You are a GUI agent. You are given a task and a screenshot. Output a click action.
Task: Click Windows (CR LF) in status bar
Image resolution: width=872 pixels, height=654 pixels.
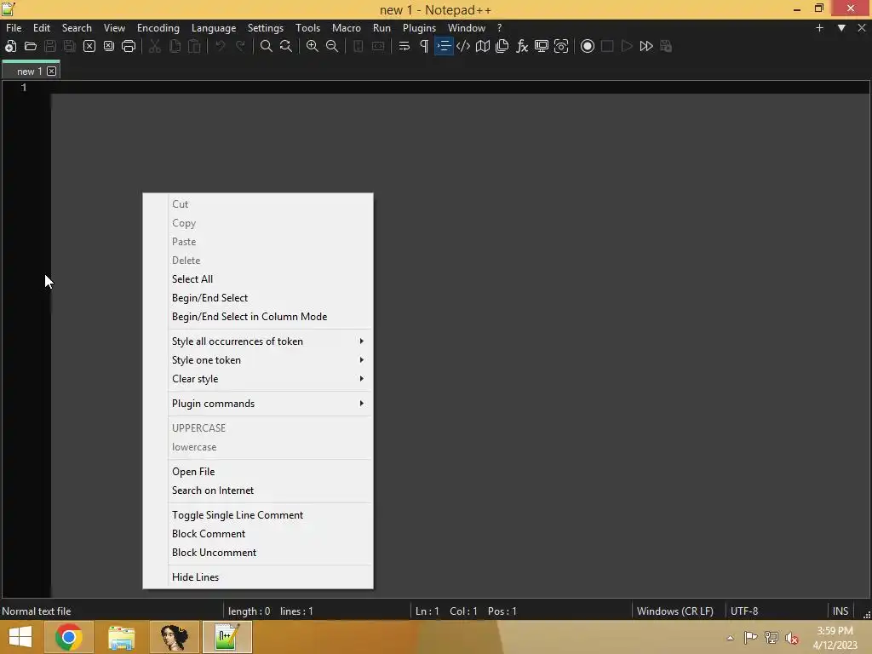click(675, 611)
